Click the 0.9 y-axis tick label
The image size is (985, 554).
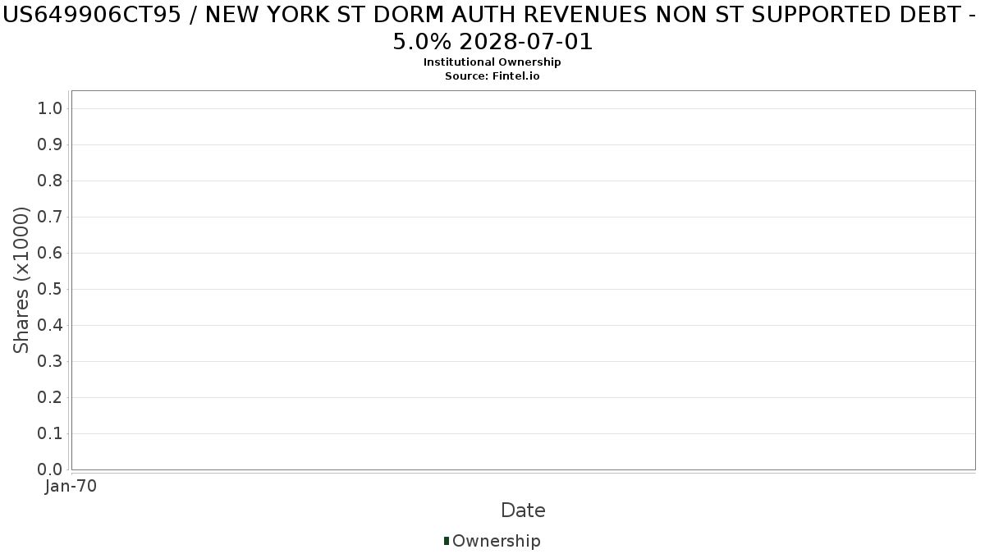pos(51,145)
